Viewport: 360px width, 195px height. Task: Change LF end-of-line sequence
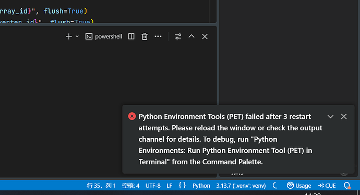[x=170, y=186]
